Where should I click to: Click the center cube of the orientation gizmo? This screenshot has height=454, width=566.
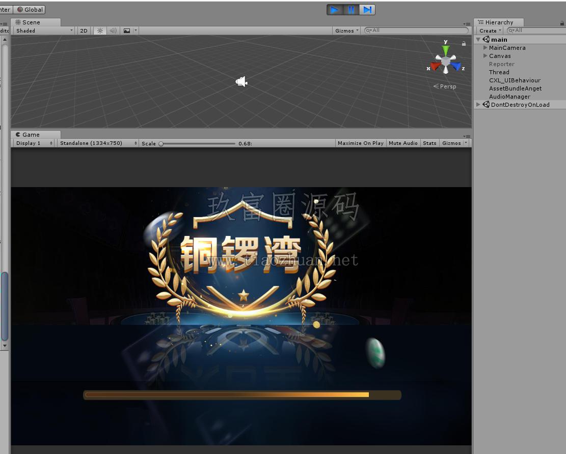tap(446, 61)
